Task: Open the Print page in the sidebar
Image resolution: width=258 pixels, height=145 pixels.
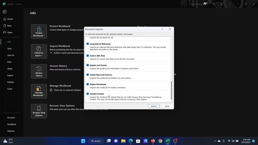Action: click(x=9, y=62)
